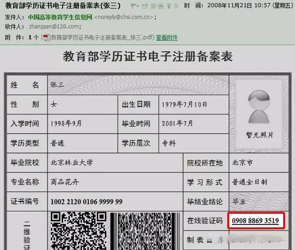Click study form value 普通全日制
The width and height of the screenshot is (295, 250).
pyautogui.click(x=249, y=182)
